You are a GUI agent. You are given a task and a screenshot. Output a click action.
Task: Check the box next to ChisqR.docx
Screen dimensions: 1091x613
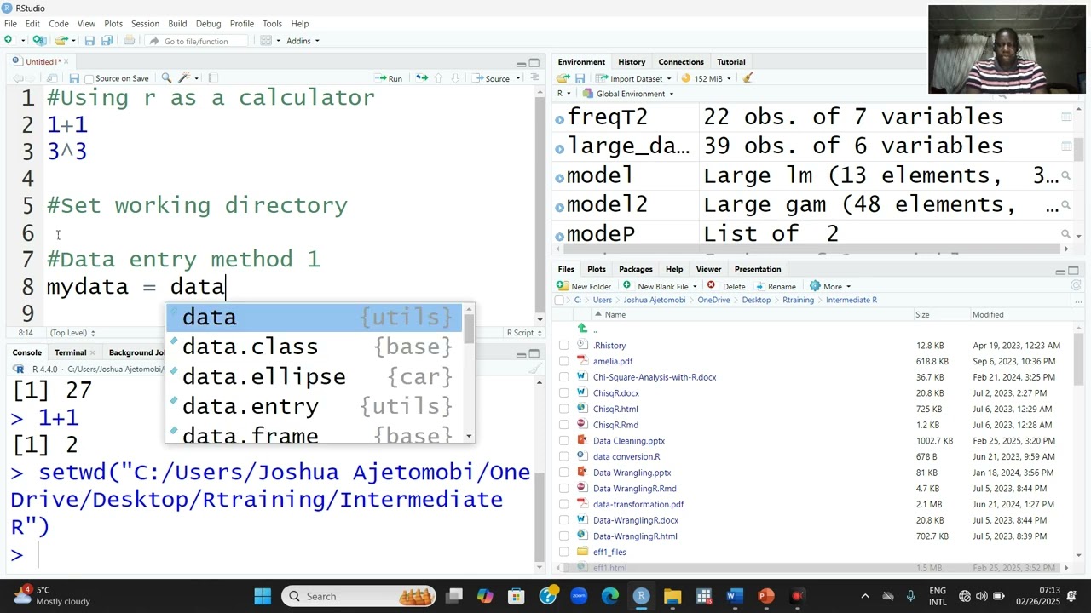(563, 393)
